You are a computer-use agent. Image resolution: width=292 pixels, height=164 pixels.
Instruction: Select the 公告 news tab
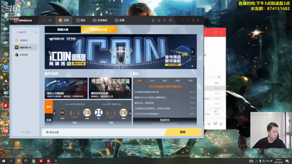pos(152,81)
